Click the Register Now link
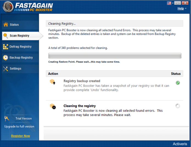Viewport: 191px width, 147px height. click(21, 136)
